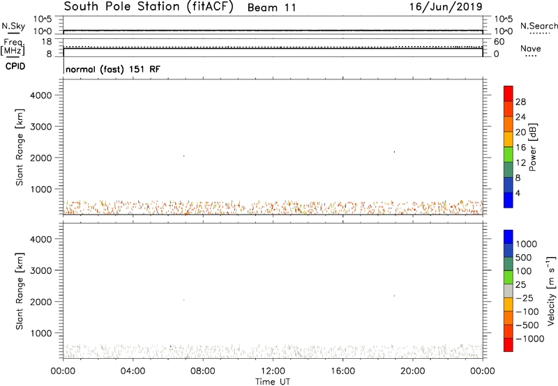Click the power-panel blue echo near 19:00
This screenshot has width=558, height=386.
coord(394,152)
